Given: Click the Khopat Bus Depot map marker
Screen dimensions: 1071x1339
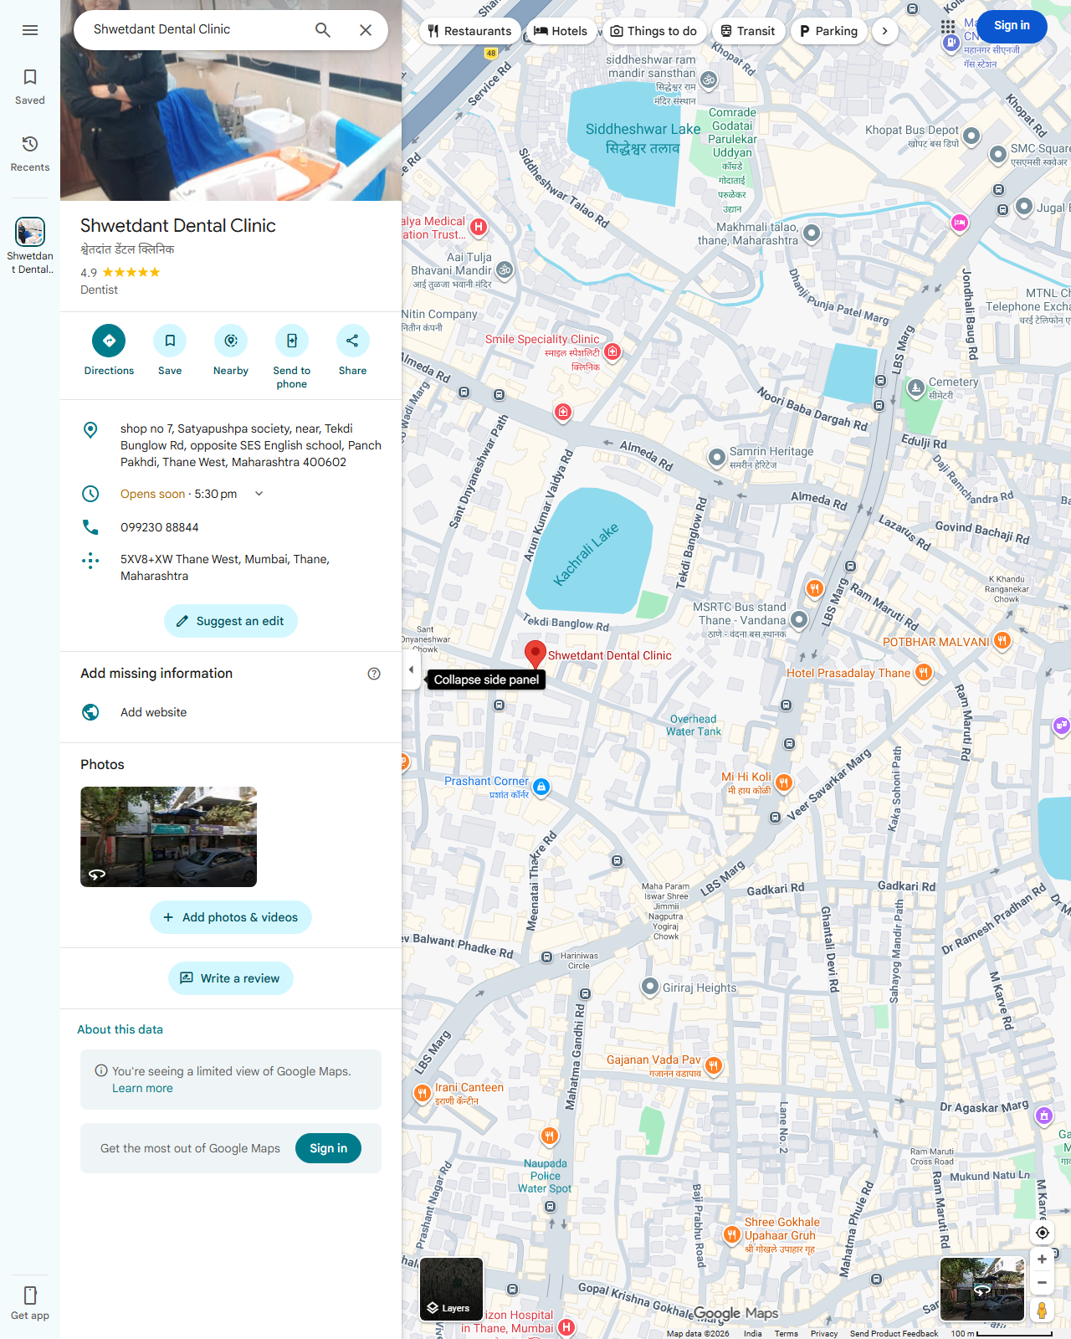Looking at the screenshot, I should point(971,136).
